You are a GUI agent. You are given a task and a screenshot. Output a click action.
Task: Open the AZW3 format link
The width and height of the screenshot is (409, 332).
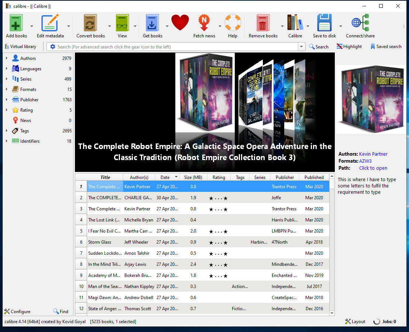[365, 161]
